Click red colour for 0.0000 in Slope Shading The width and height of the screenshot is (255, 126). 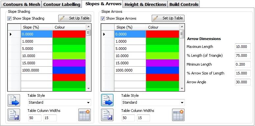point(69,34)
